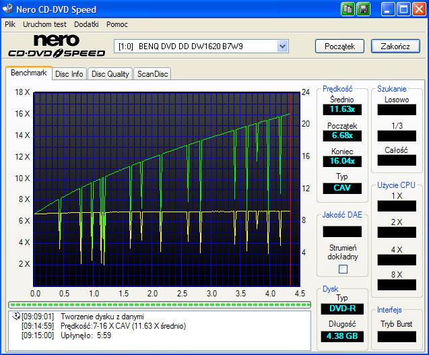
Task: Click the Losowo seek time field
Action: point(397,110)
